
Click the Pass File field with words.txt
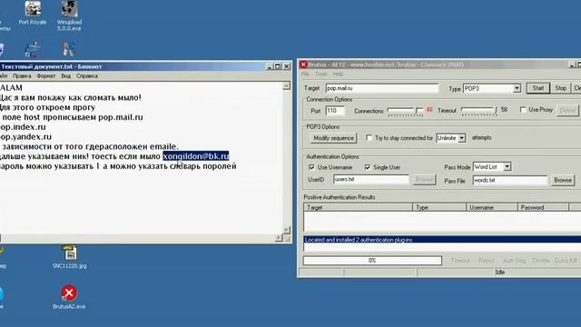510,180
